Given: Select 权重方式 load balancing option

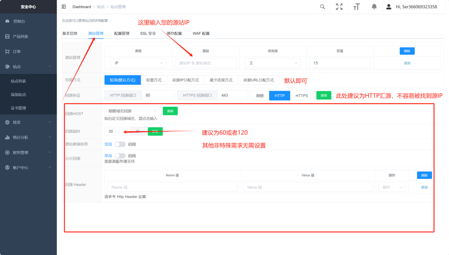Looking at the screenshot, I should (x=153, y=80).
